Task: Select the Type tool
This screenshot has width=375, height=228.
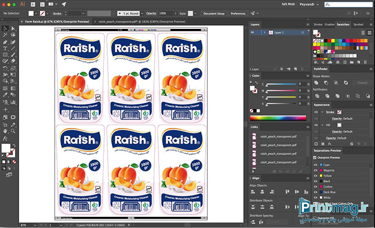Action: [5, 49]
